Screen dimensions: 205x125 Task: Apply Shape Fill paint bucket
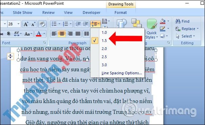pyautogui.click(x=163, y=21)
